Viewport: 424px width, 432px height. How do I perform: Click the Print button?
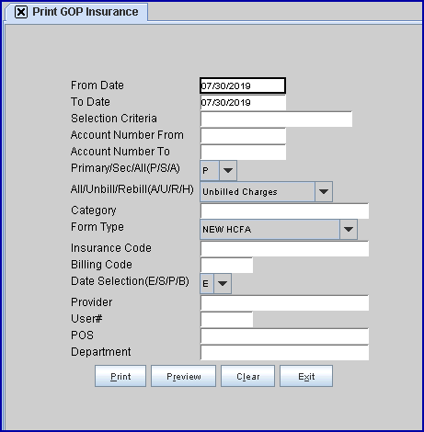click(120, 376)
